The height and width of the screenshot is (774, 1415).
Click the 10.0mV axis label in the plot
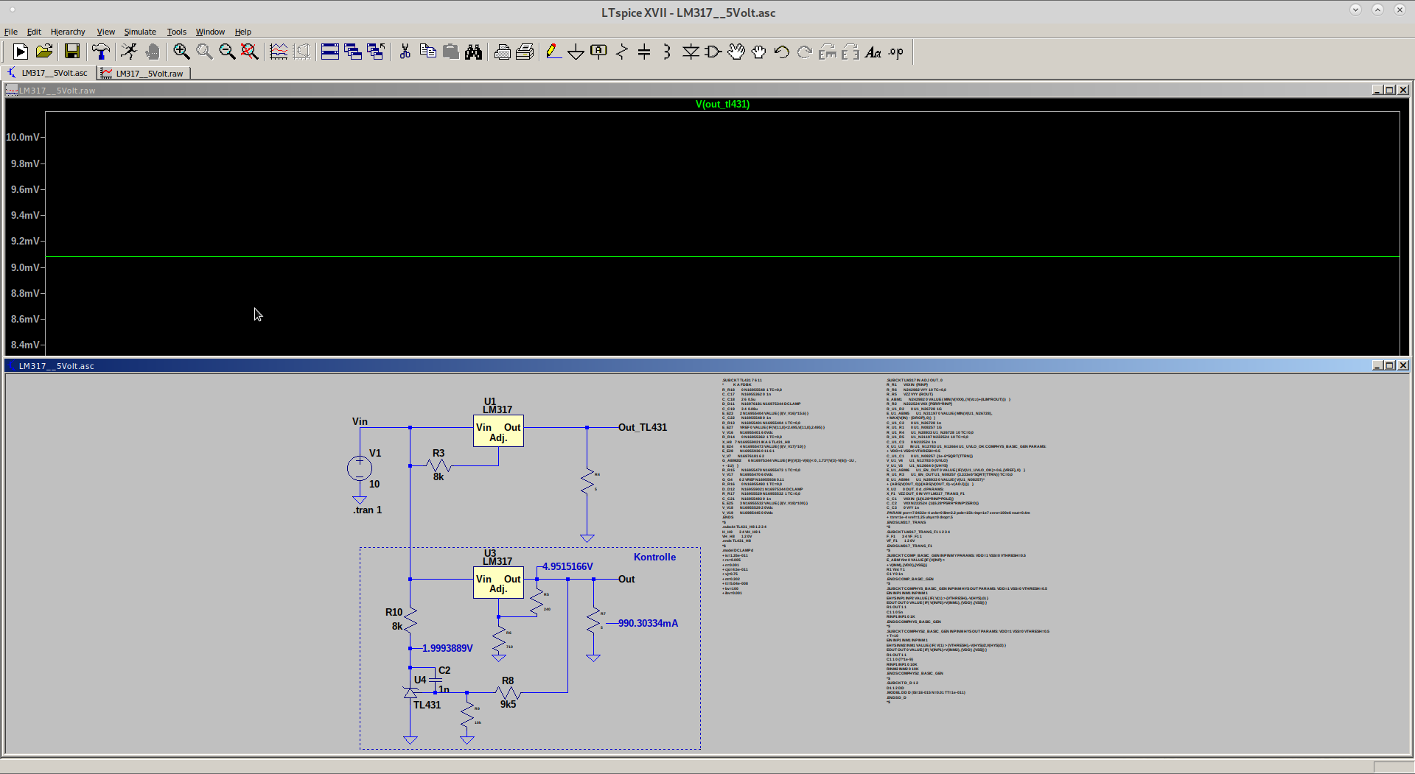click(x=23, y=137)
